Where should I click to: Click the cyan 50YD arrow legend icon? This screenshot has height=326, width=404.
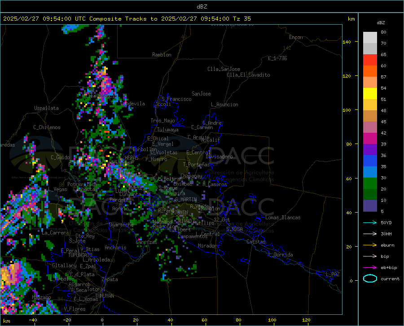tap(370, 222)
